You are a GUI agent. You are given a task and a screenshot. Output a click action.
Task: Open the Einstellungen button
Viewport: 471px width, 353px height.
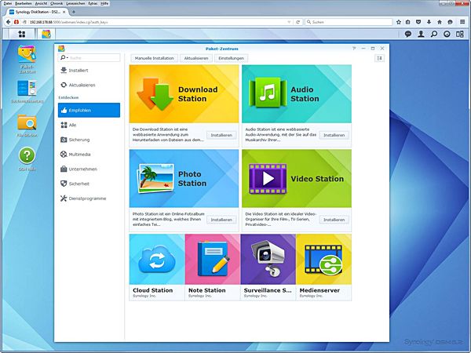click(232, 58)
